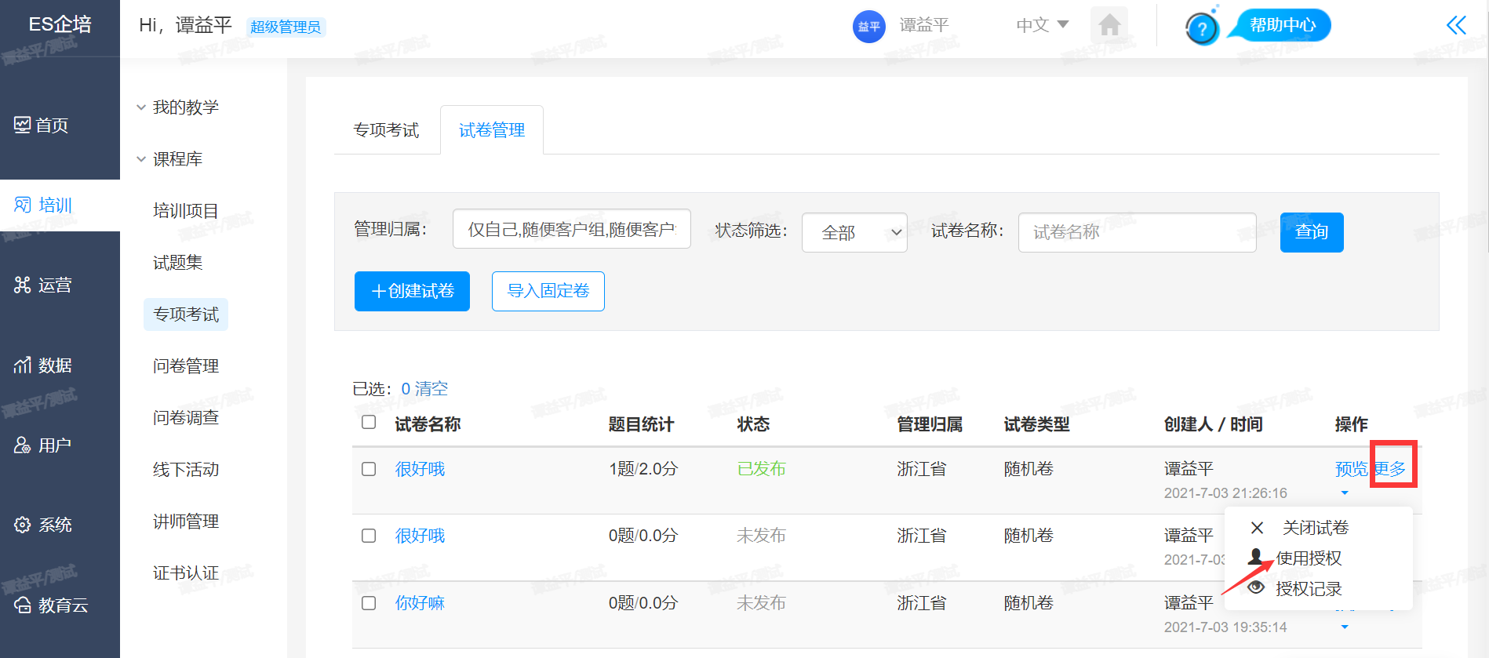This screenshot has height=658, width=1489.
Task: Click the 清空 clear selection link
Action: 431,389
